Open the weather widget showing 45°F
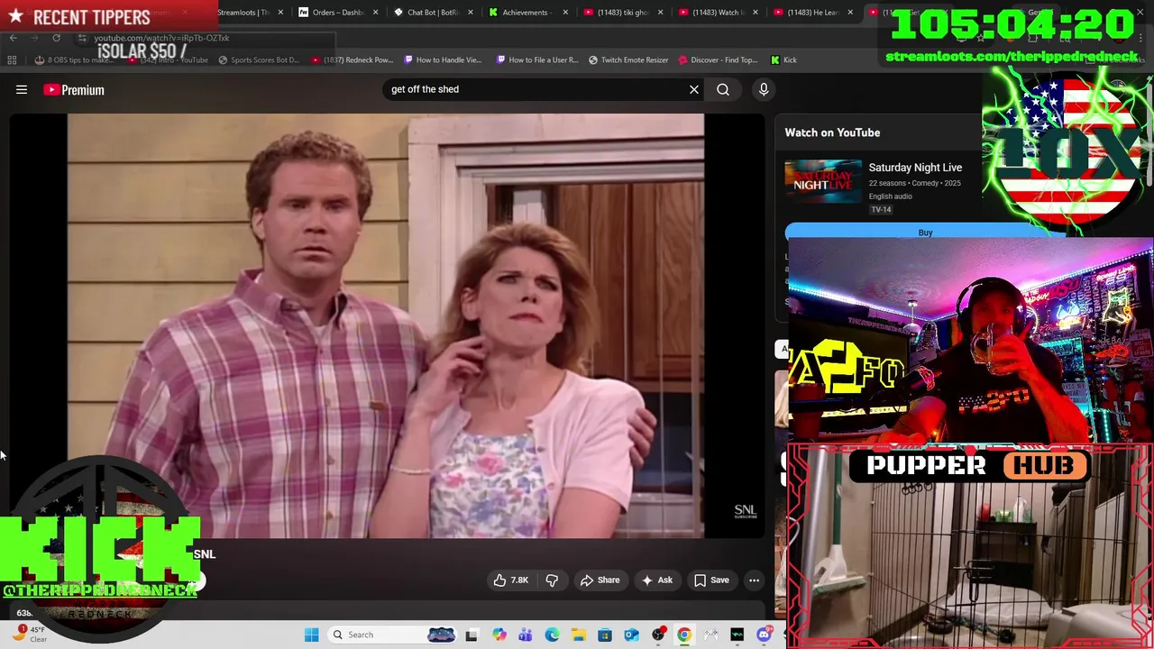The height and width of the screenshot is (649, 1154). pos(29,634)
